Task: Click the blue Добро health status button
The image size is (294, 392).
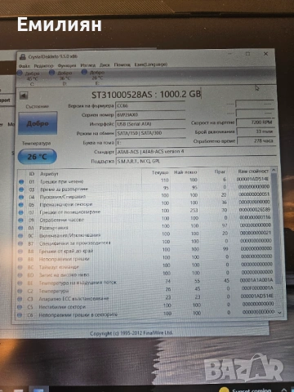Action: (38, 123)
